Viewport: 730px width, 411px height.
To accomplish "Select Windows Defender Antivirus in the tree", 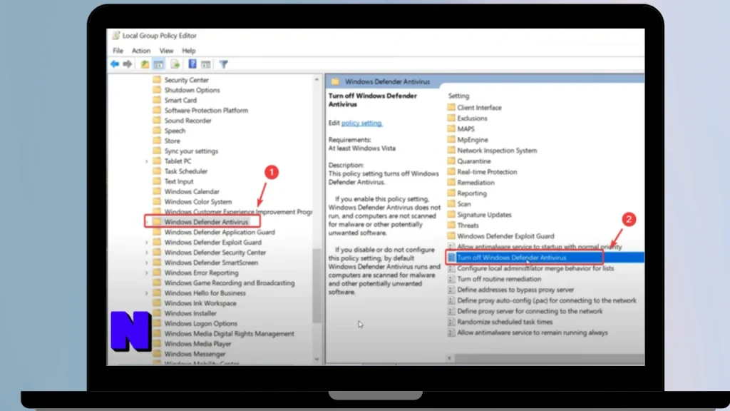I will pos(206,222).
